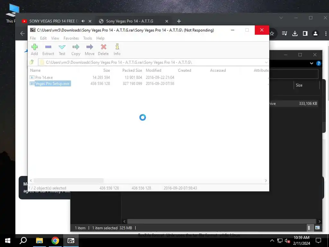Click the 7-Zip horizontal scrollbar thumb
The height and width of the screenshot is (247, 329).
point(69,181)
